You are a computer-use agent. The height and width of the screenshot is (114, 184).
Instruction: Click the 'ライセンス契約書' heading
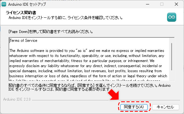pyautogui.click(x=21, y=12)
